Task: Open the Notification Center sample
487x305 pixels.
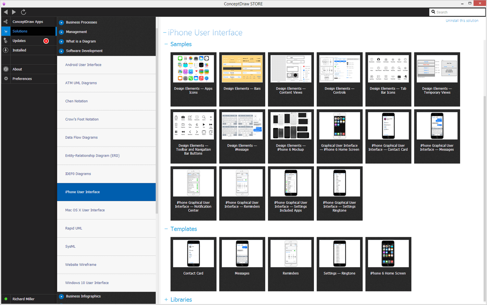Action: pos(193,193)
